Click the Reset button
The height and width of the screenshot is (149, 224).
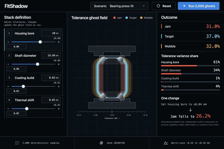(164, 6)
